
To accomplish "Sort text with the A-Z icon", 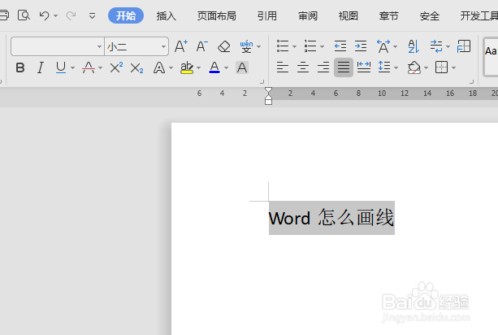I will pos(414,46).
